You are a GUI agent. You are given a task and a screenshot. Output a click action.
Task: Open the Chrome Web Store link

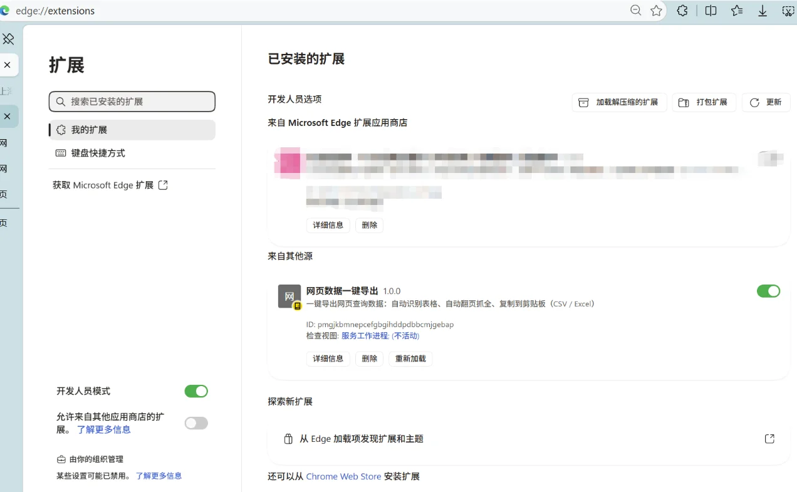coord(343,476)
